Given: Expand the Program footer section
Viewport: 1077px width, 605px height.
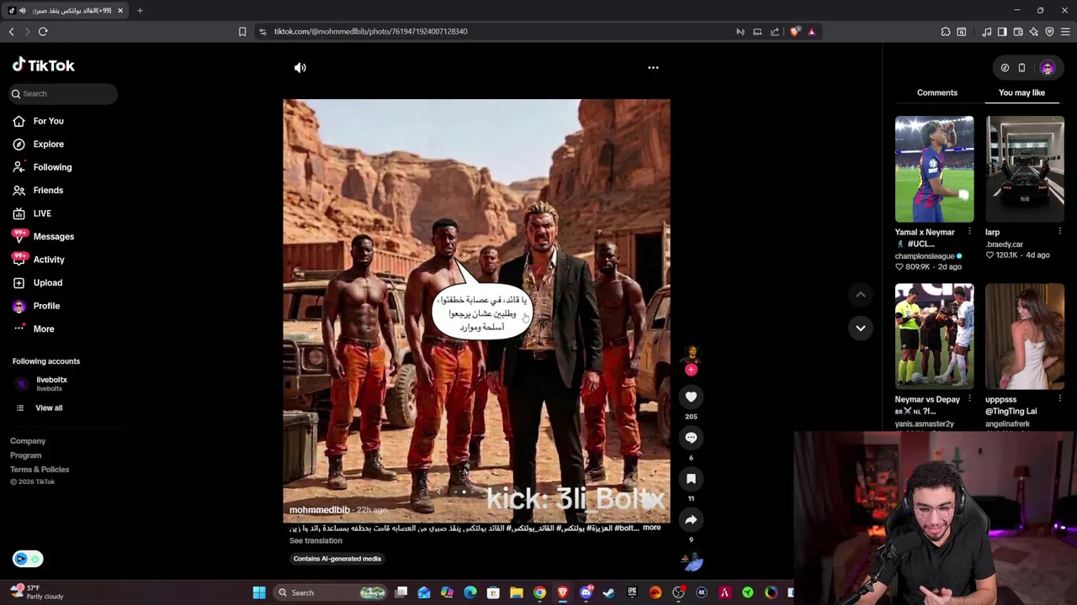Looking at the screenshot, I should [25, 455].
